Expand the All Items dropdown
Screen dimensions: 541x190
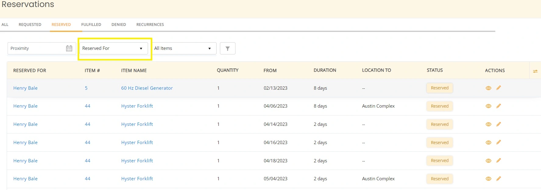click(184, 48)
